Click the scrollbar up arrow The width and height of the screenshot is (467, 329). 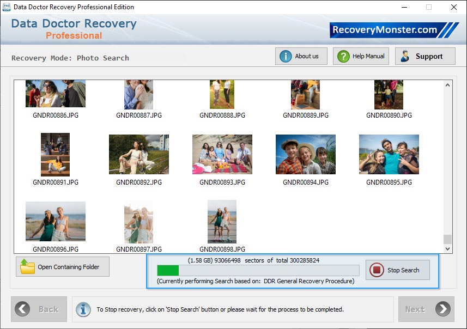(448, 84)
